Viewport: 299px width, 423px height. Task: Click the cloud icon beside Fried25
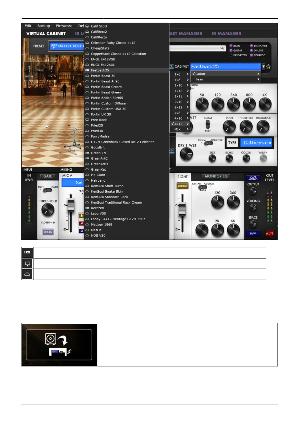pyautogui.click(x=87, y=125)
